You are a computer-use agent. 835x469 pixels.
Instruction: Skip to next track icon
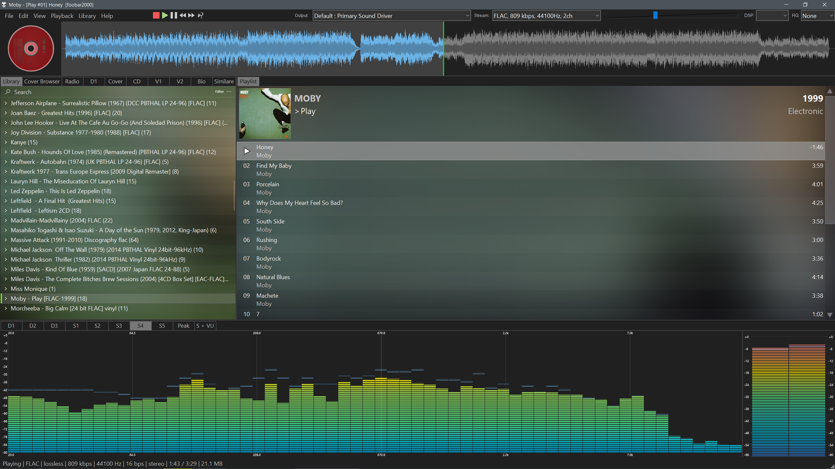pos(191,15)
